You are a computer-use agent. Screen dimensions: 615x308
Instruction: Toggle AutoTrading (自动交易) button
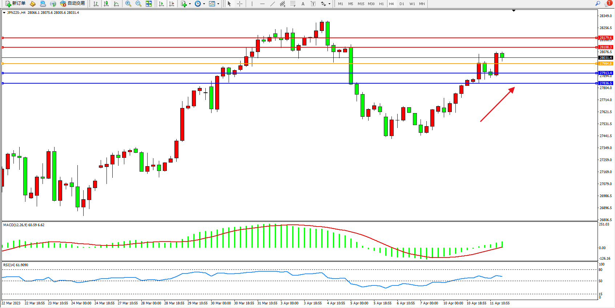pos(72,4)
